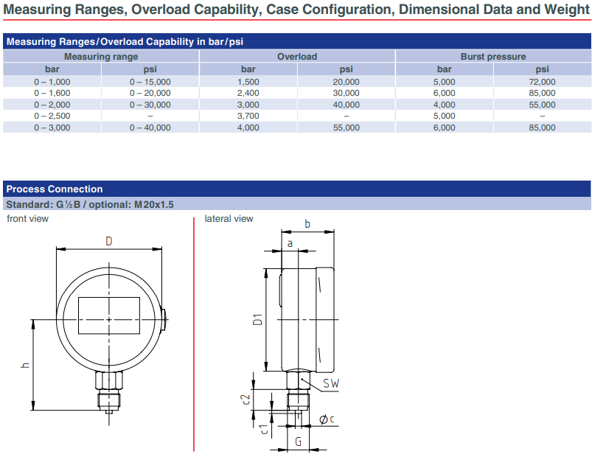Click the Measuring range column header
The width and height of the screenshot is (592, 457).
(x=101, y=57)
